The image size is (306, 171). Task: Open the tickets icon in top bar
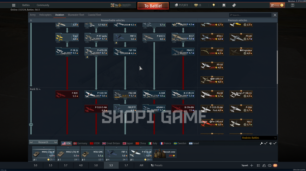(x=234, y=5)
